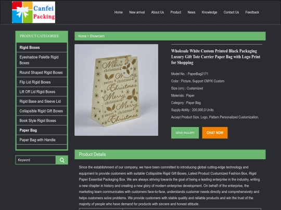
Task: Click the Canfei Packing logo
Action: (33, 12)
